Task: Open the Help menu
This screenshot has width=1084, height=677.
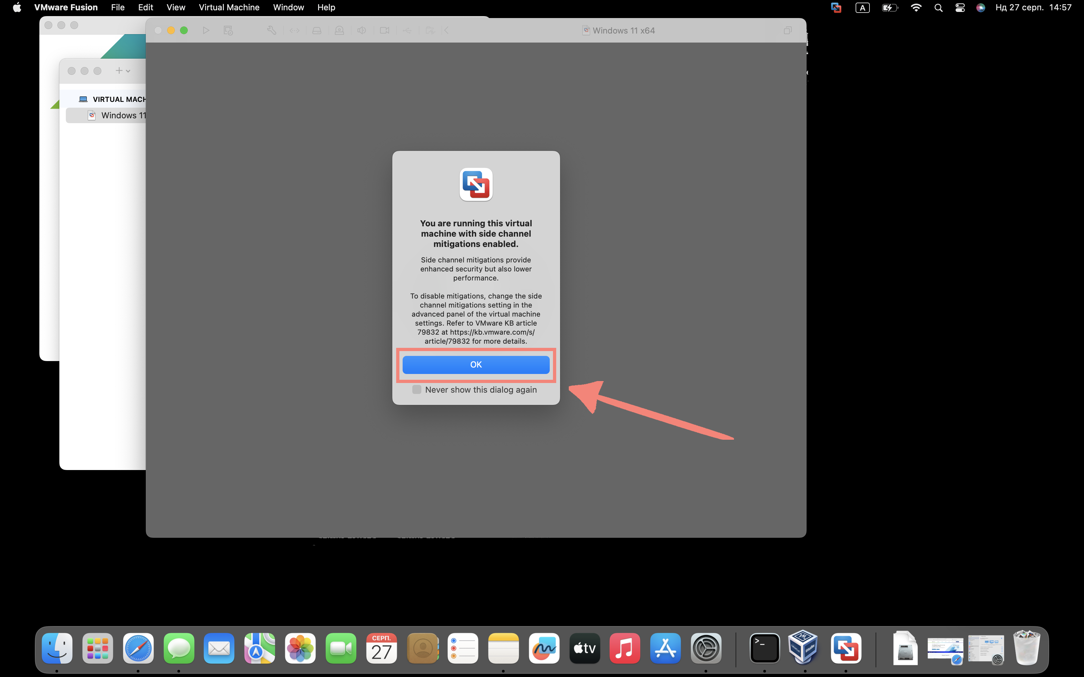Action: click(x=326, y=7)
